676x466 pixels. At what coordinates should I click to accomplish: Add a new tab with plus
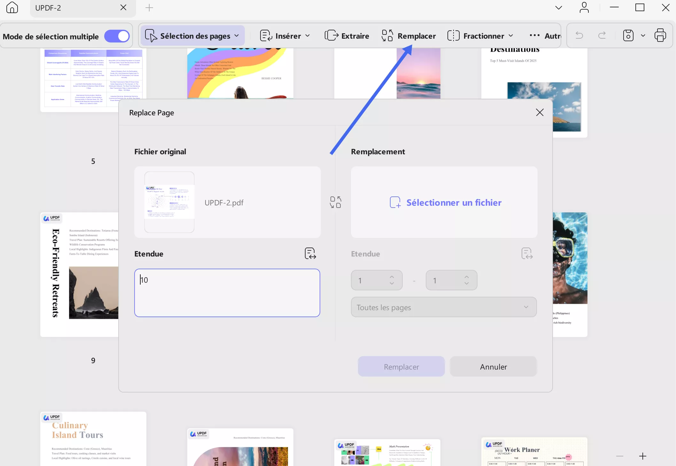149,8
